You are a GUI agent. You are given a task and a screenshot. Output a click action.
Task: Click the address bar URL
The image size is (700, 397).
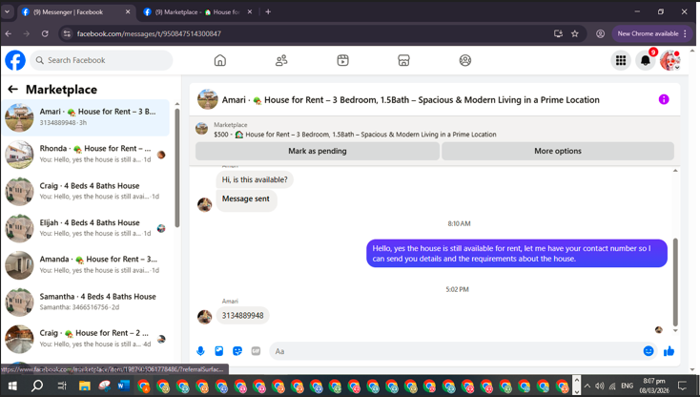pyautogui.click(x=149, y=33)
